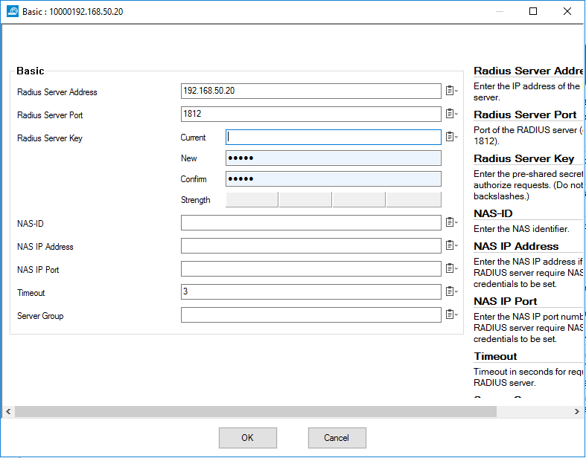The width and height of the screenshot is (586, 458).
Task: Open clipboard menu beside Server Group field
Action: 451,315
